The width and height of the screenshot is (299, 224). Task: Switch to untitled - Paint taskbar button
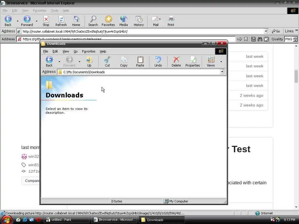tap(67, 220)
